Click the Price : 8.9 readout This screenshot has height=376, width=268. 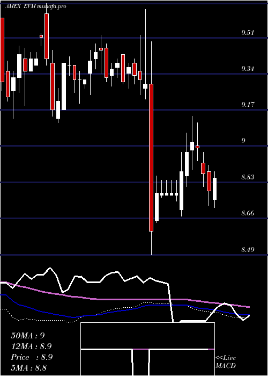32,357
